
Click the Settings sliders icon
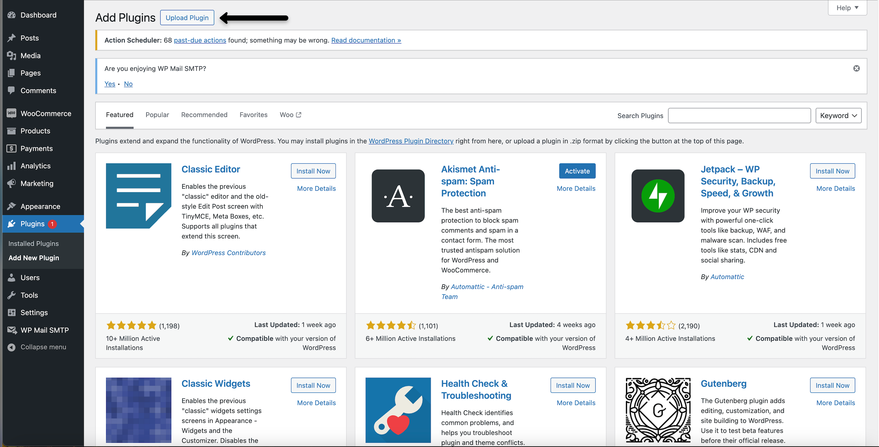tap(12, 312)
